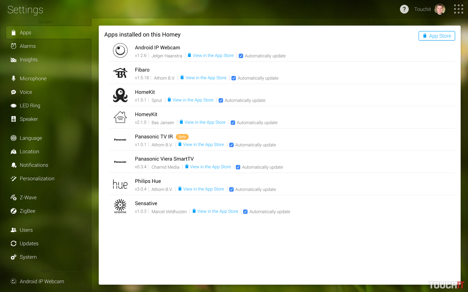Select the Sensative app icon
Viewport: 468px width, 292px height.
pos(120,206)
